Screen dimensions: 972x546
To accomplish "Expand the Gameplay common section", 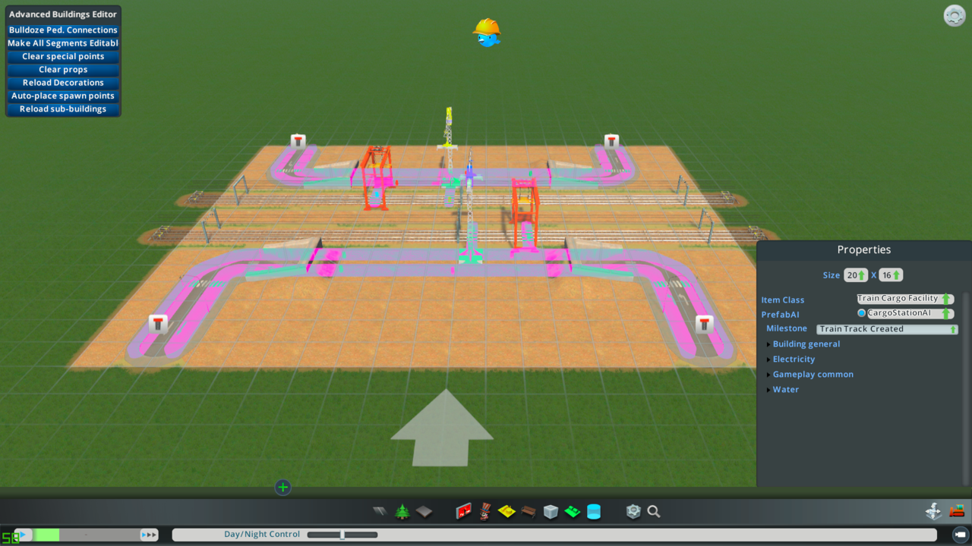I will [x=813, y=375].
